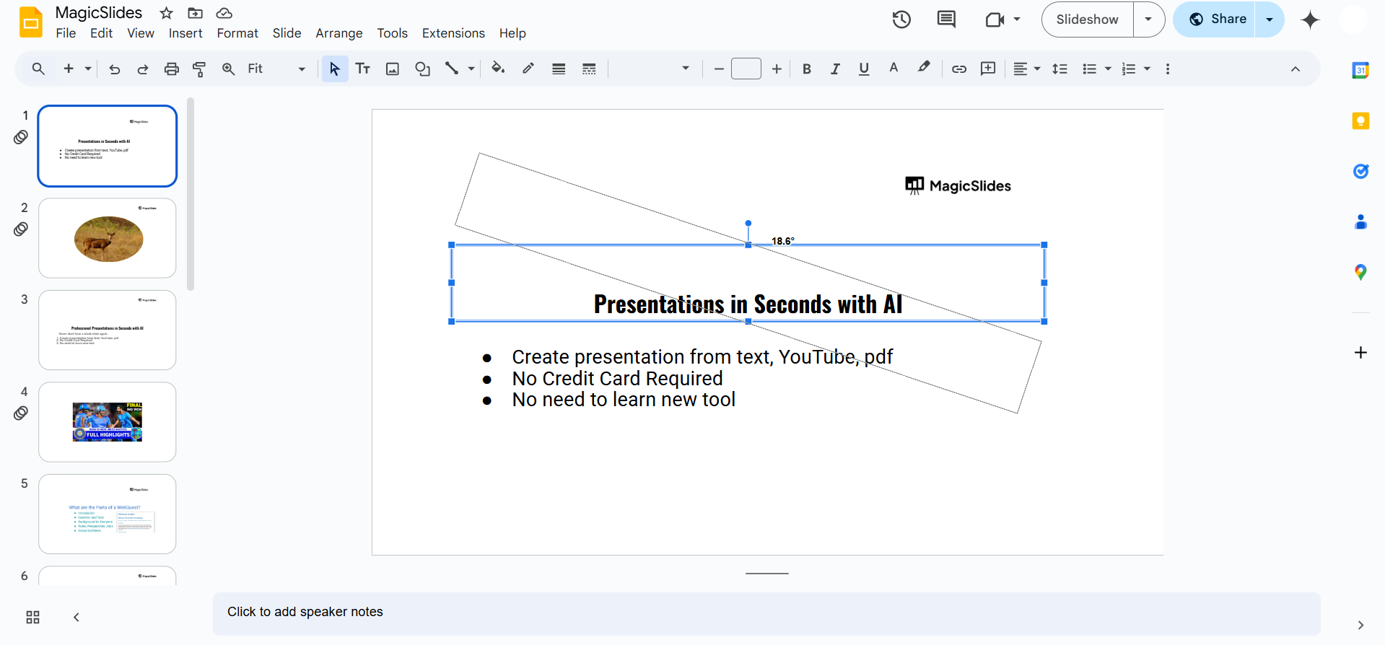Viewport: 1385px width, 645px height.
Task: Toggle underline formatting
Action: (864, 69)
